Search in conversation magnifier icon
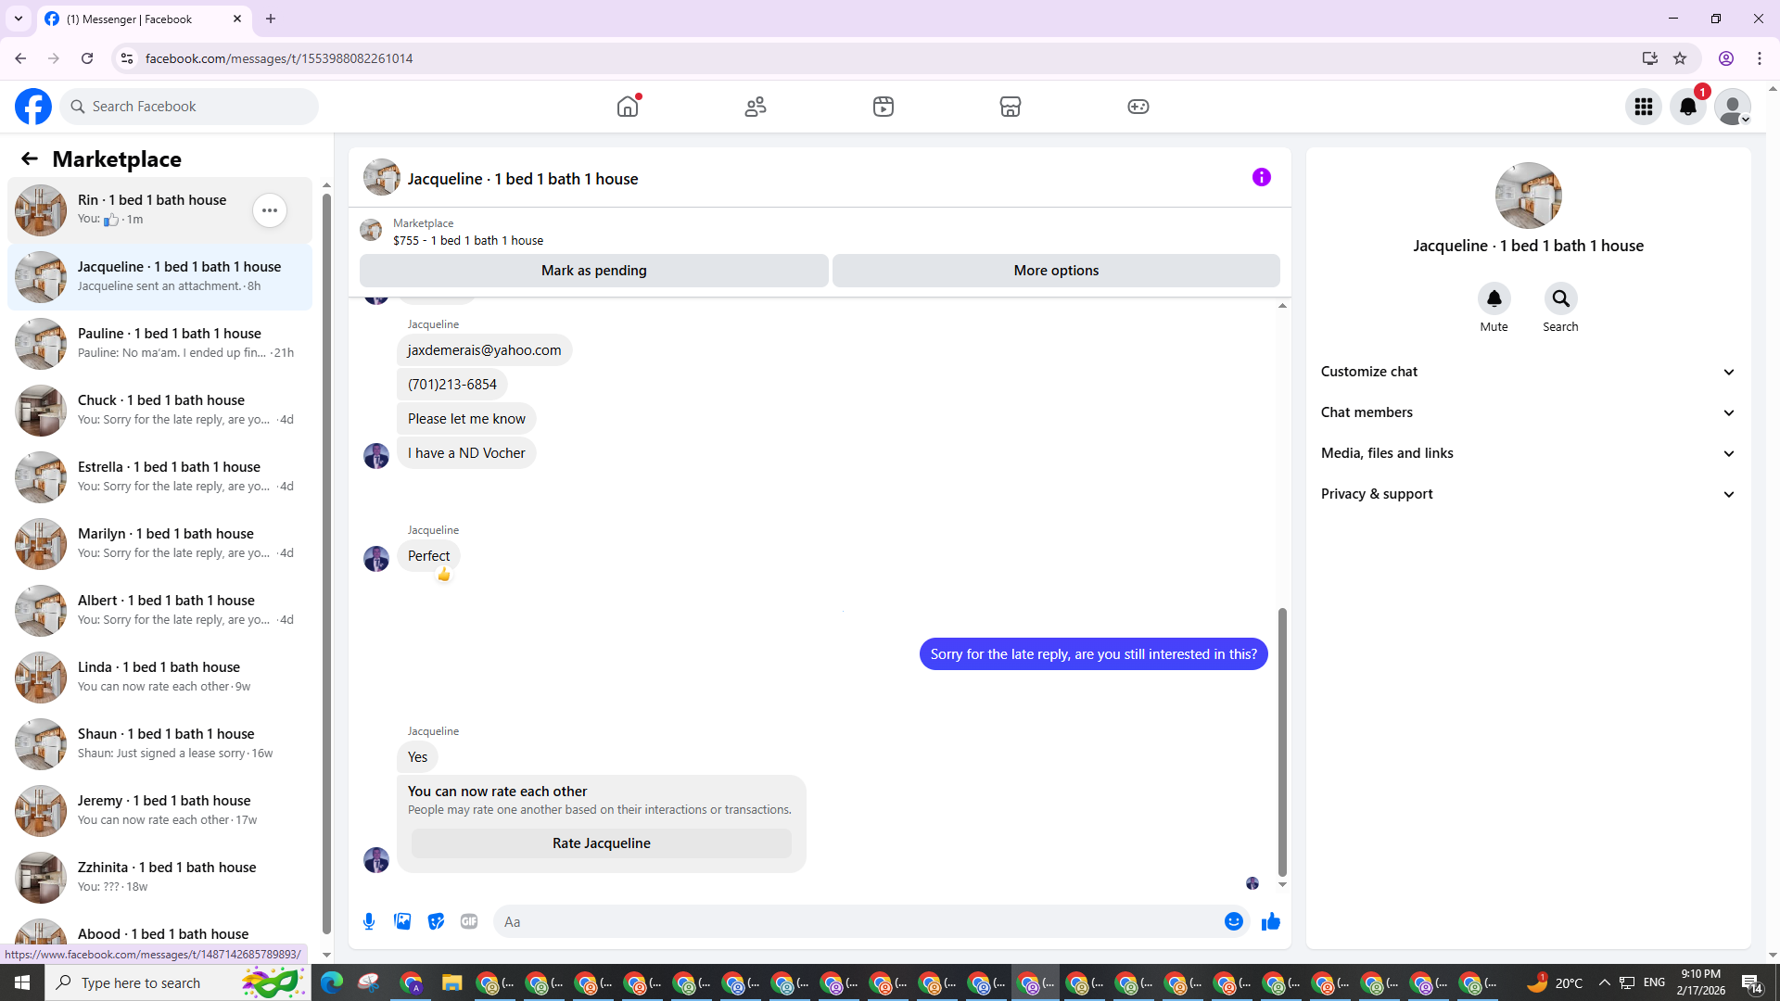1780x1001 pixels. pos(1560,298)
